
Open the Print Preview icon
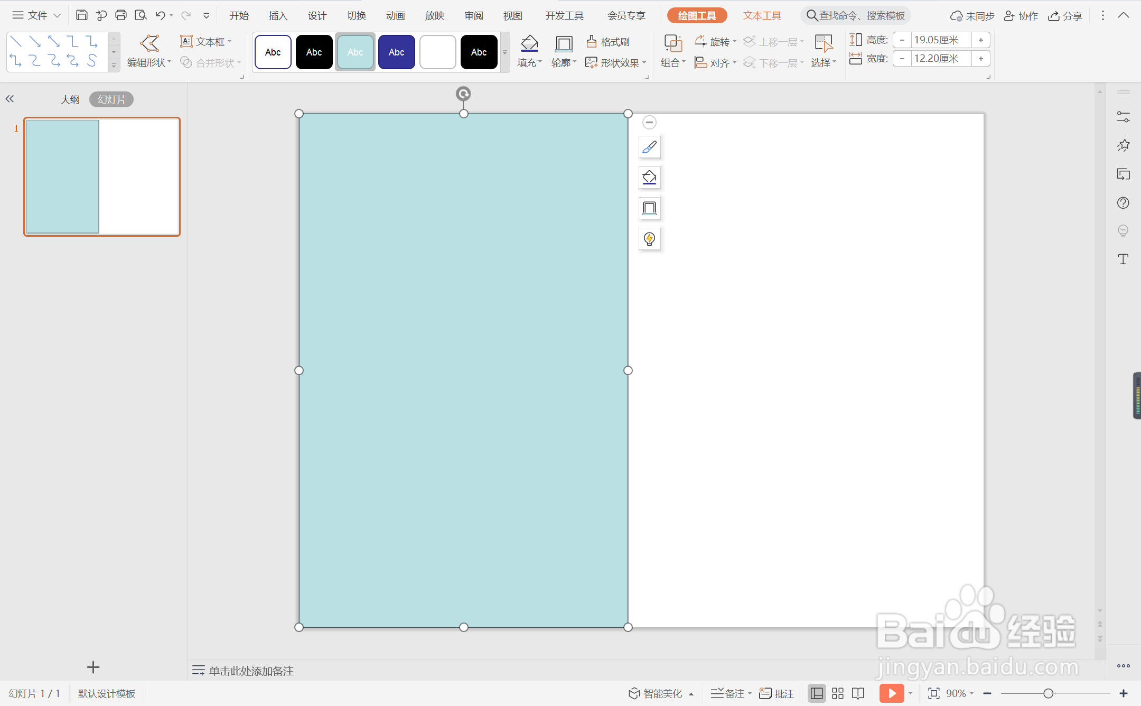coord(141,15)
